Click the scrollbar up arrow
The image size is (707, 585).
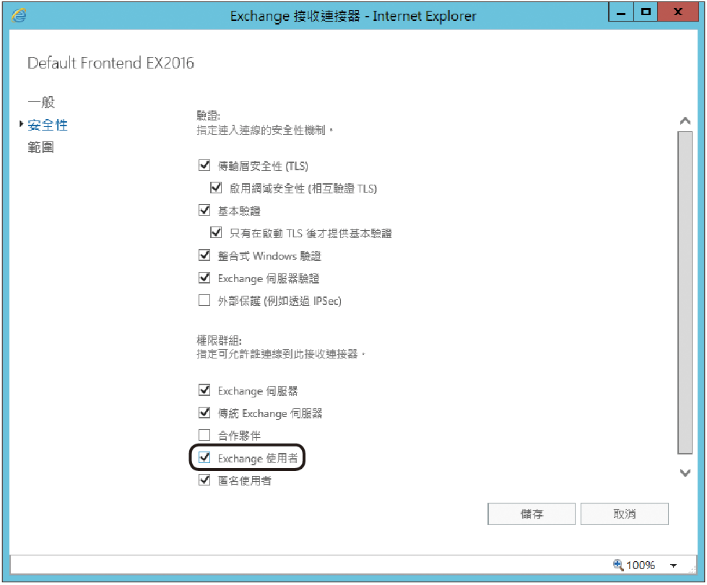pos(685,120)
